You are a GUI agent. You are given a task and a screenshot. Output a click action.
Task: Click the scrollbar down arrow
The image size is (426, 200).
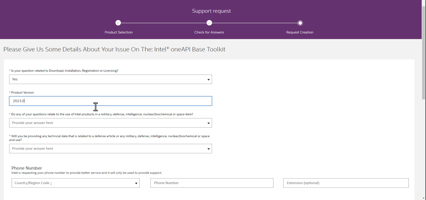tap(424, 198)
